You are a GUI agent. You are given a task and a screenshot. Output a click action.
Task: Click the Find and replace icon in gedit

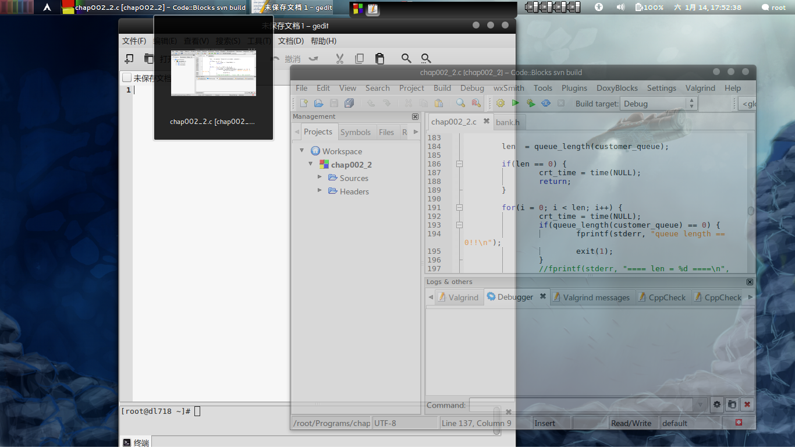click(426, 58)
